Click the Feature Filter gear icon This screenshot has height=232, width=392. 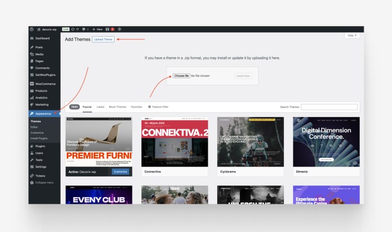coord(149,107)
